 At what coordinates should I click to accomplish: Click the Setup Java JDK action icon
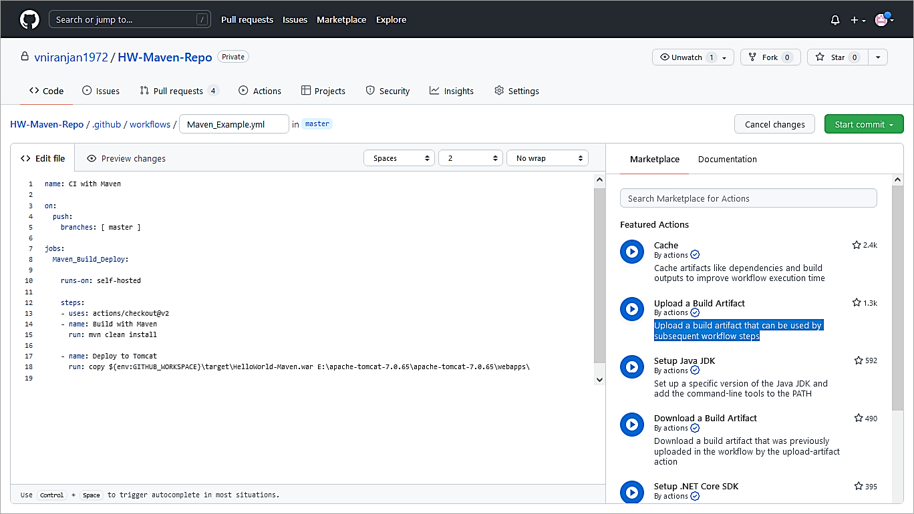coord(631,366)
